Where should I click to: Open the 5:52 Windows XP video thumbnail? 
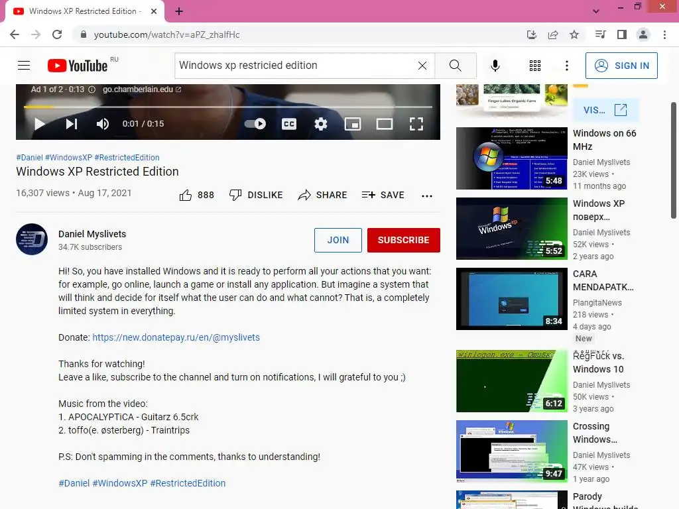[x=511, y=229]
